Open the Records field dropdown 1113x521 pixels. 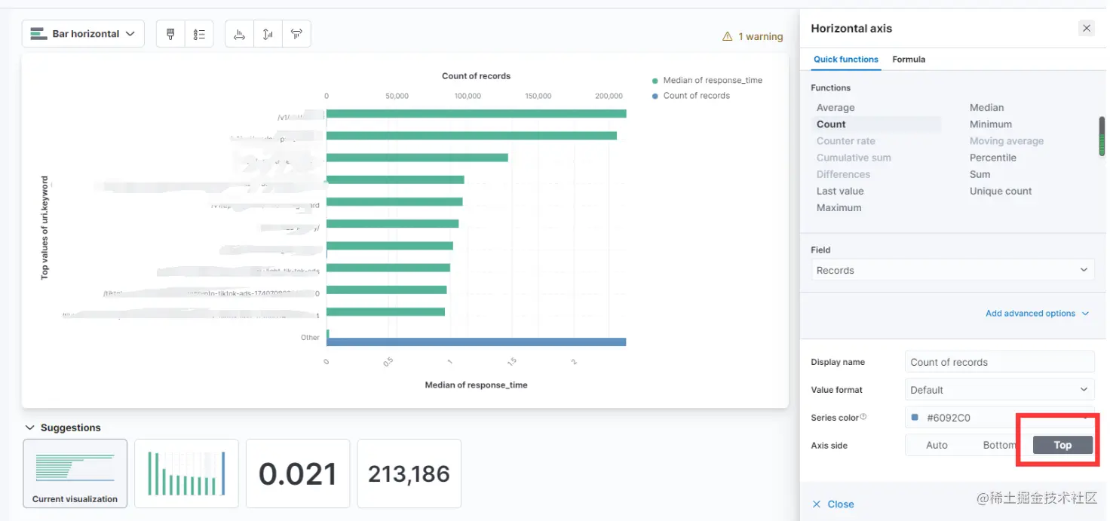point(953,270)
